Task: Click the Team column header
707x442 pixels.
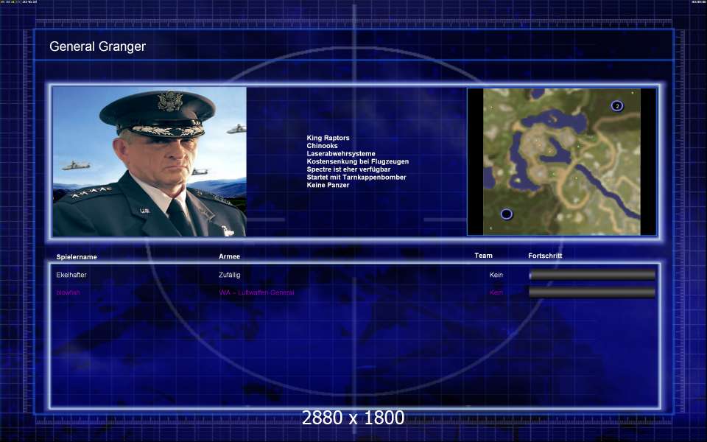Action: point(483,256)
